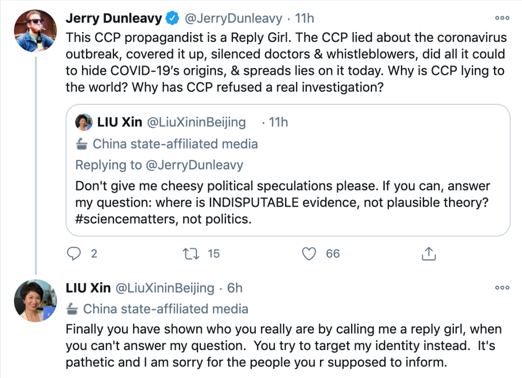522x378 pixels.
Task: Click the reply speech bubble icon
Action: tap(75, 253)
